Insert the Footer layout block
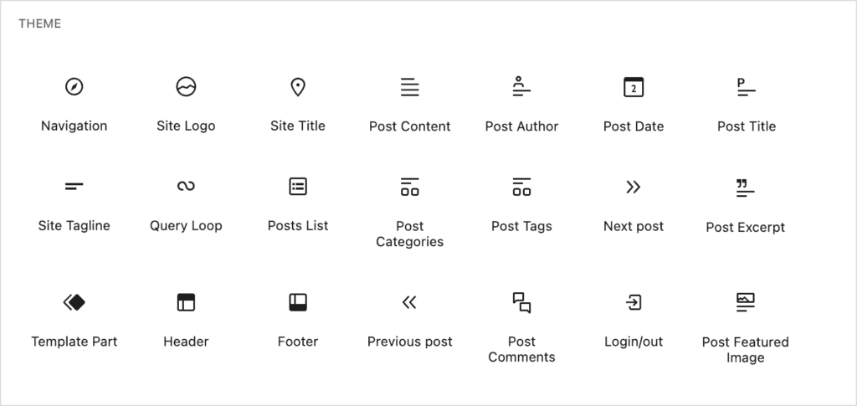The image size is (857, 406). pyautogui.click(x=298, y=321)
